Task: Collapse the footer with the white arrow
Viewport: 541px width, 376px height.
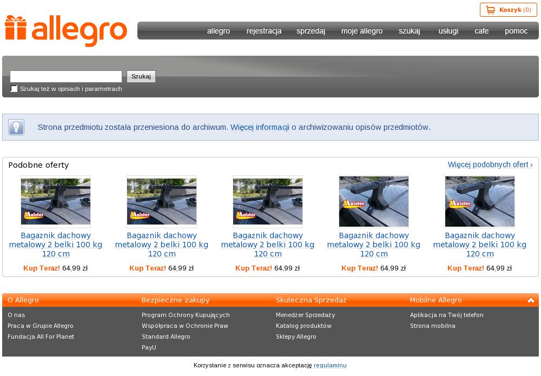Action: tap(531, 300)
